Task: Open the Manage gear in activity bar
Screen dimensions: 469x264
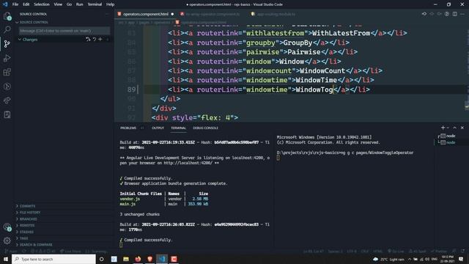Action: click(7, 240)
